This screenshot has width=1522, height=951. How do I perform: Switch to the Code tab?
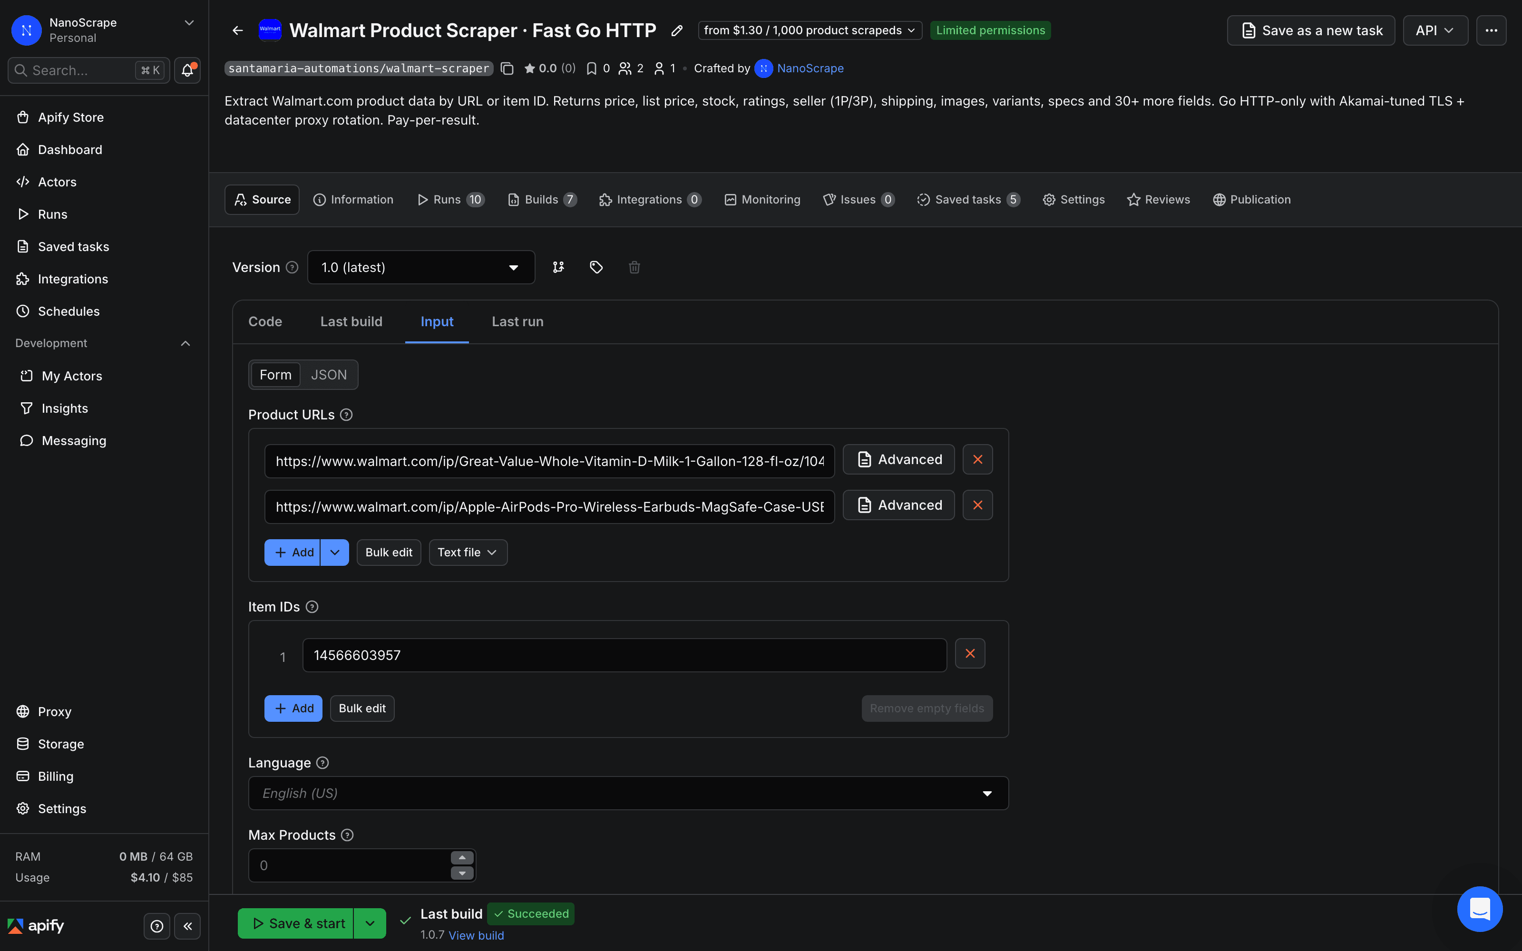click(x=265, y=321)
